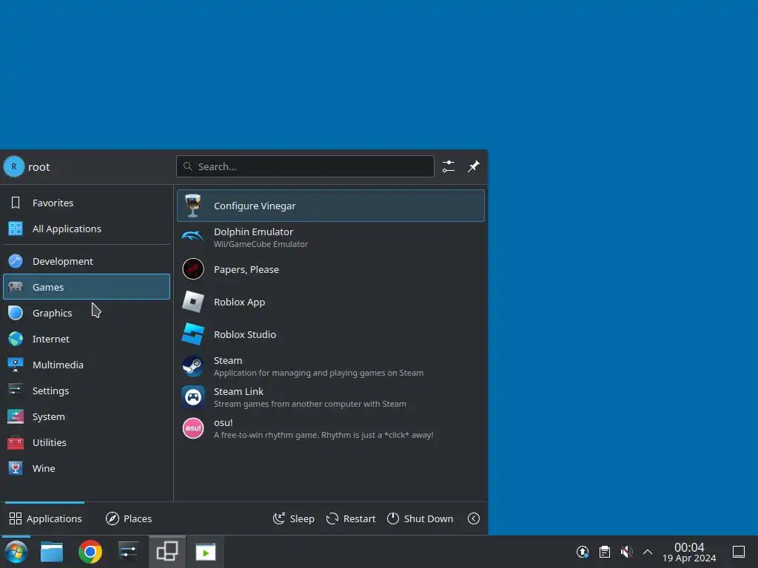This screenshot has height=568, width=758.
Task: Open the green play arrow taskbar app
Action: click(206, 552)
